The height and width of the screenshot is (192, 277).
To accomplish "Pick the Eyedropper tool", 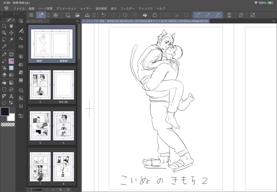I will point(4,46).
